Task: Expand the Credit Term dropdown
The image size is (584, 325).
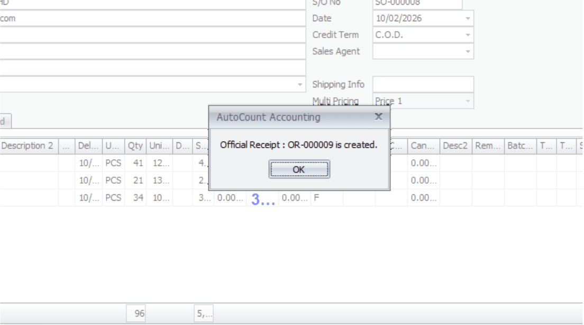Action: (x=468, y=35)
